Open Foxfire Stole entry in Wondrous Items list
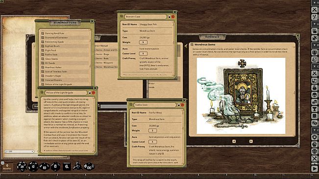This screenshot has width=319, height=179. tap(65, 55)
